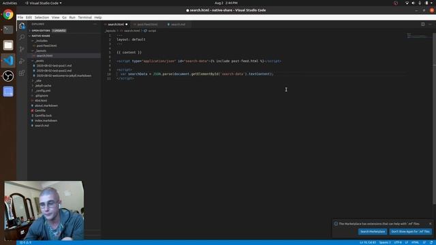Dismiss the Marketplace notification with X
This screenshot has width=436, height=245.
[x=430, y=224]
